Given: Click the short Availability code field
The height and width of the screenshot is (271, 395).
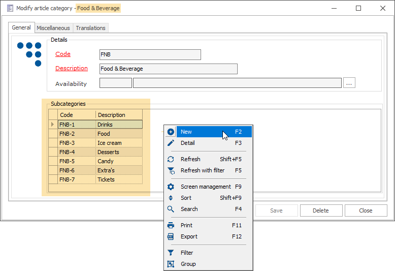Looking at the screenshot, I should pos(116,83).
